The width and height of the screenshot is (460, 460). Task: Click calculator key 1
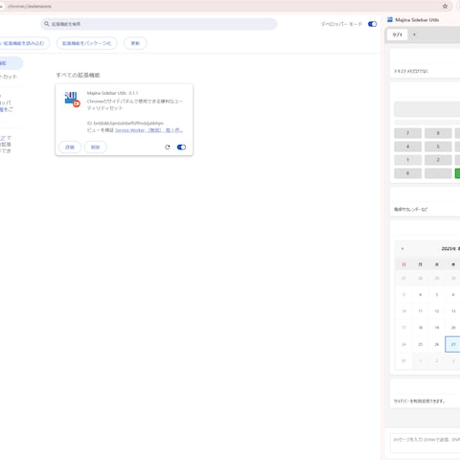click(x=407, y=160)
